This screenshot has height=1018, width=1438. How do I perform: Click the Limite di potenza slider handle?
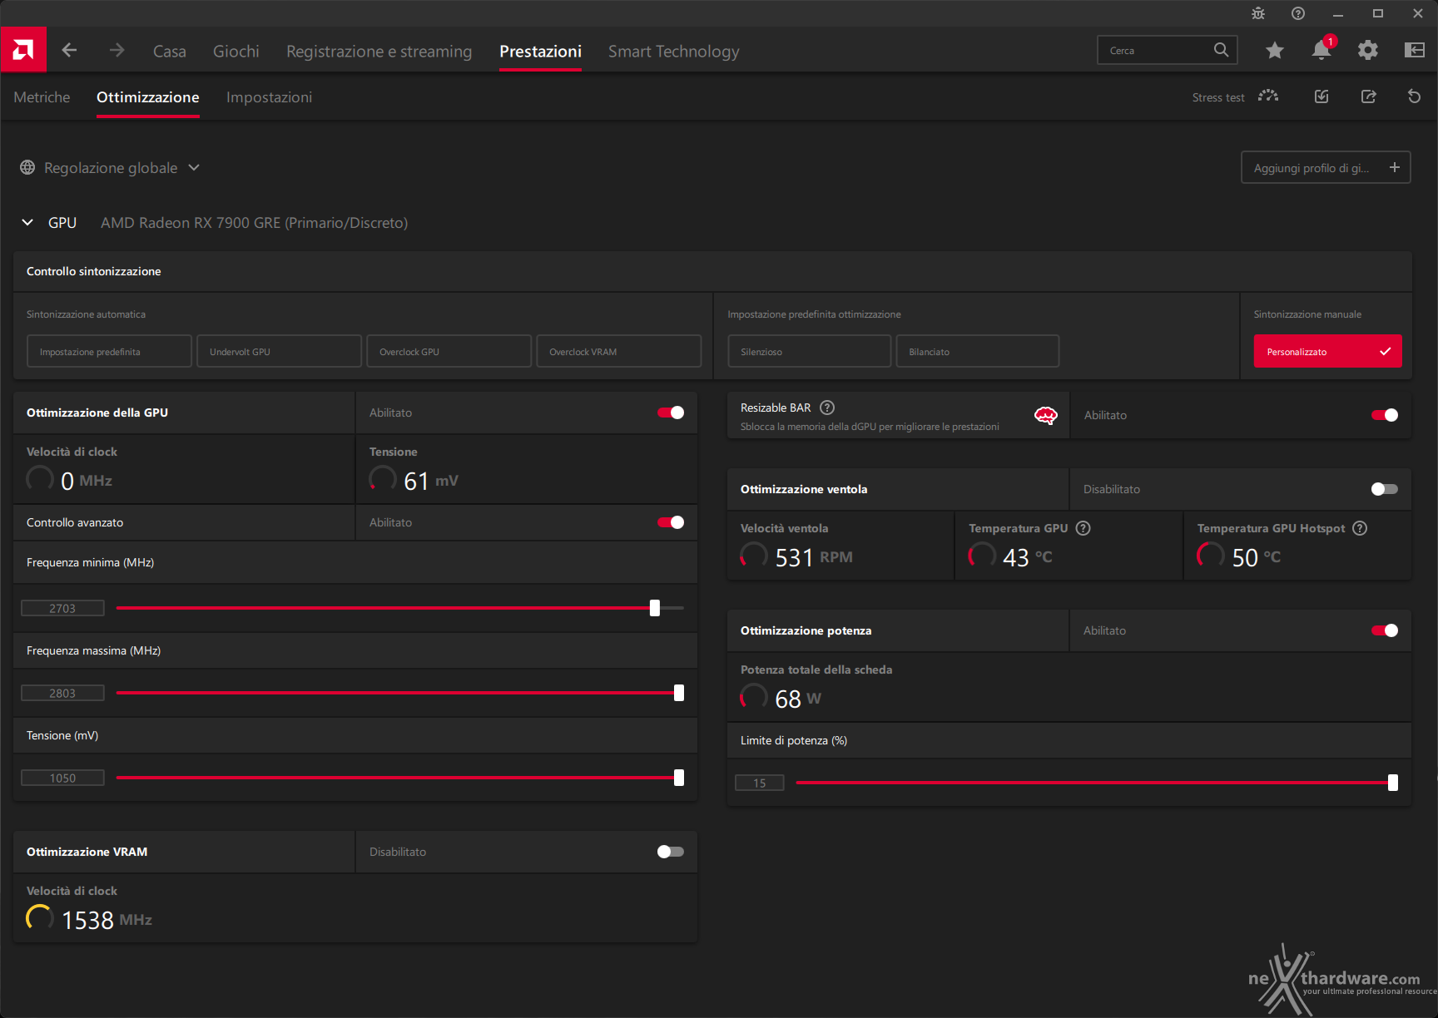click(x=1393, y=783)
